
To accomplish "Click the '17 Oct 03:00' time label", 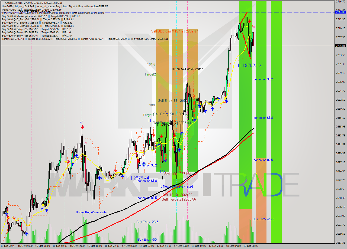I will point(129,246).
